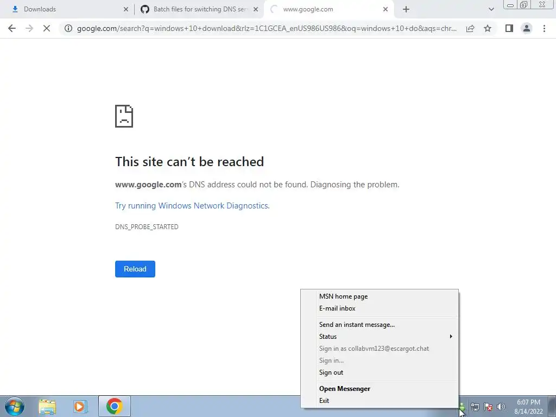
Task: Open Try running Windows Network Diagnostics link
Action: 192,206
